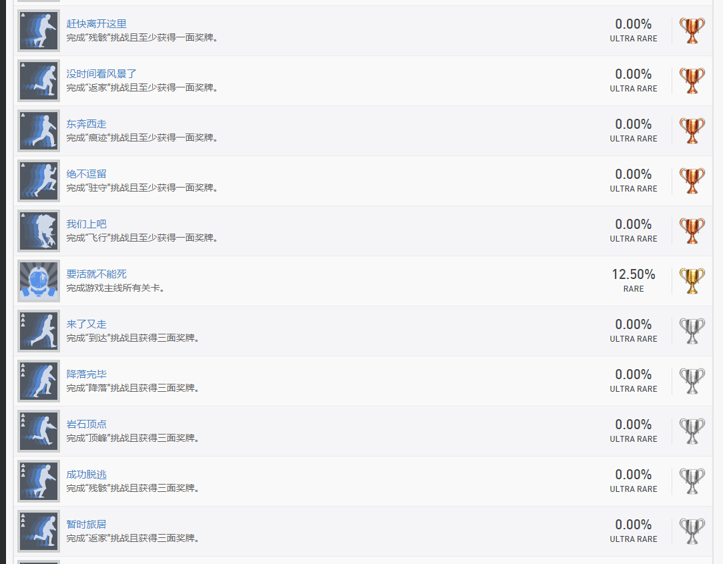Click the silver trophy icon for 来了又走
The image size is (723, 564).
[x=692, y=331]
